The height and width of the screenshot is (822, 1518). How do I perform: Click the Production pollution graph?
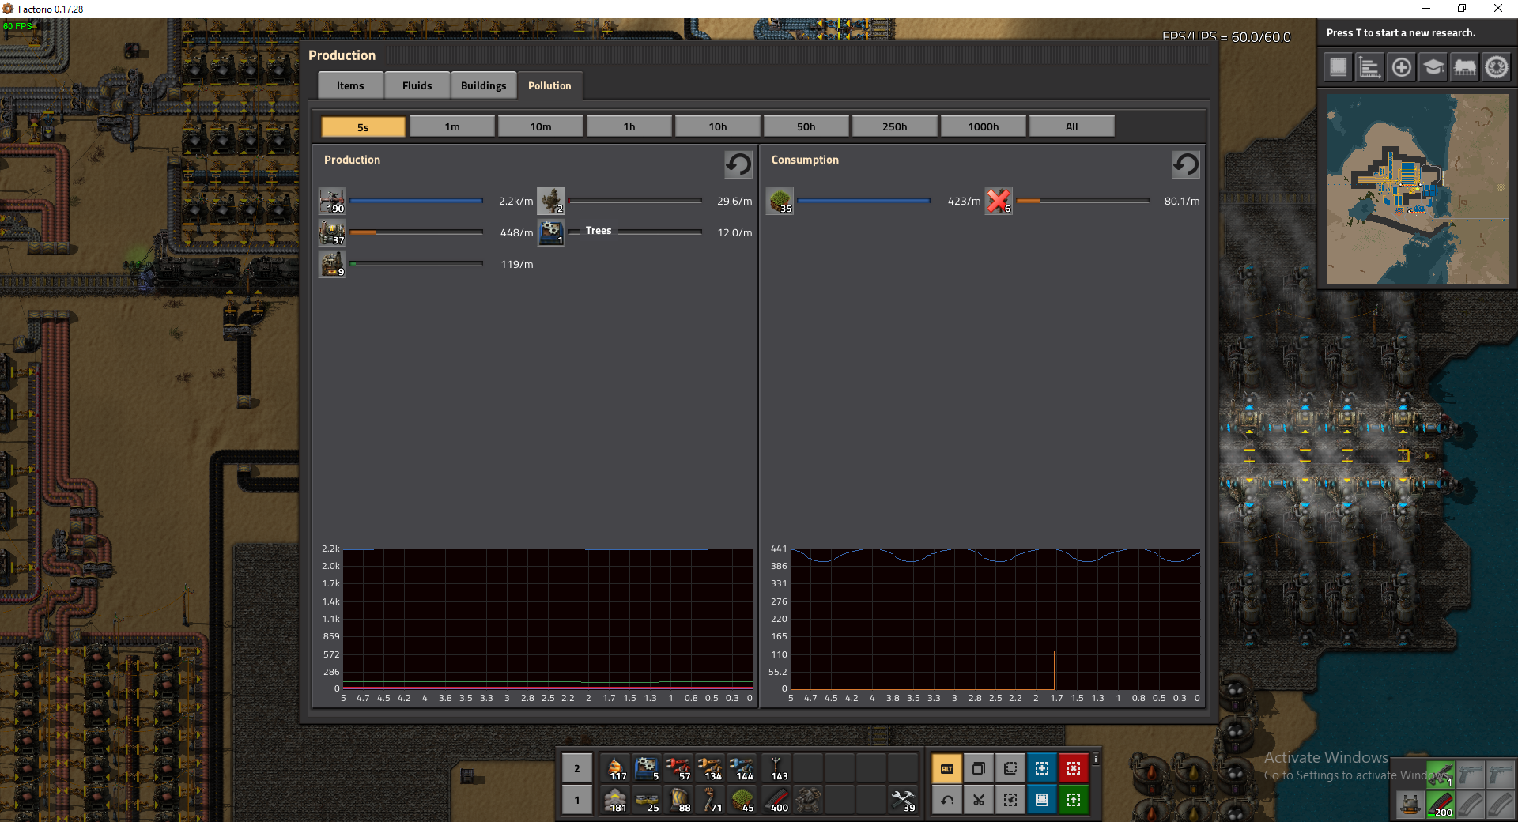[548, 619]
